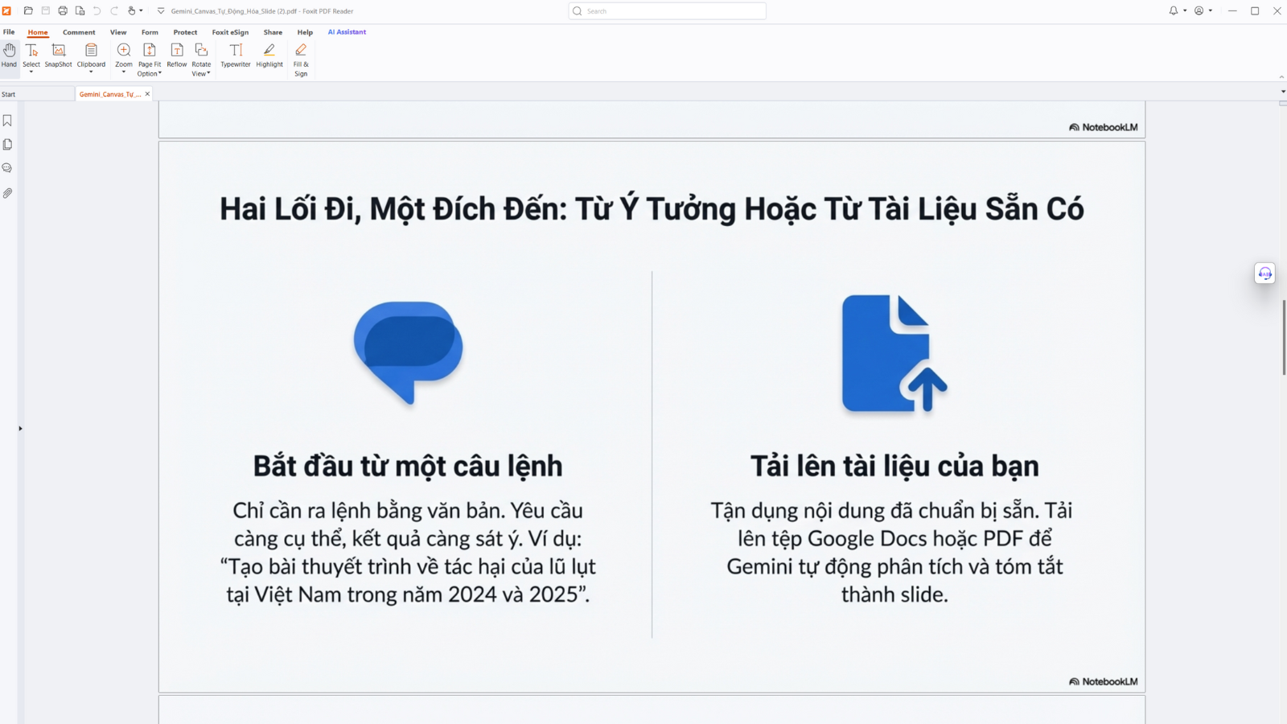Open the Bookmarks side panel
This screenshot has height=724, width=1287.
[x=7, y=121]
